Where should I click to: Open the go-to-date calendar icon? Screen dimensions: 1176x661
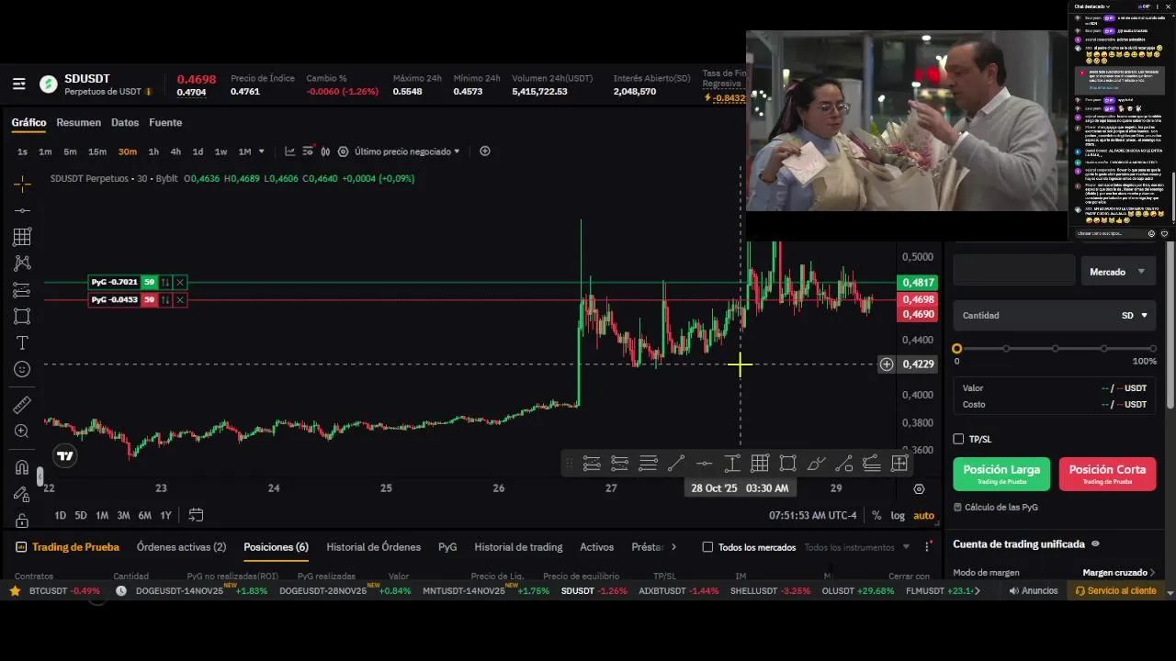click(196, 515)
